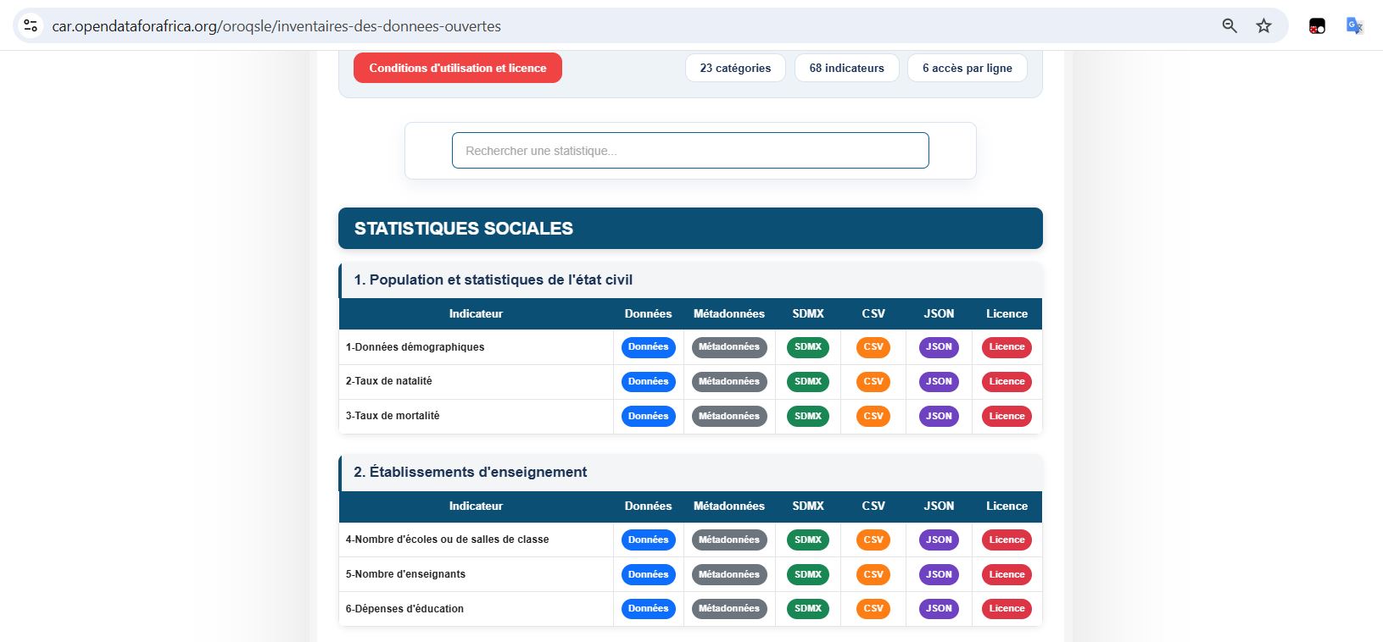Click the text 6-Dépenses d'éducation

tap(404, 609)
